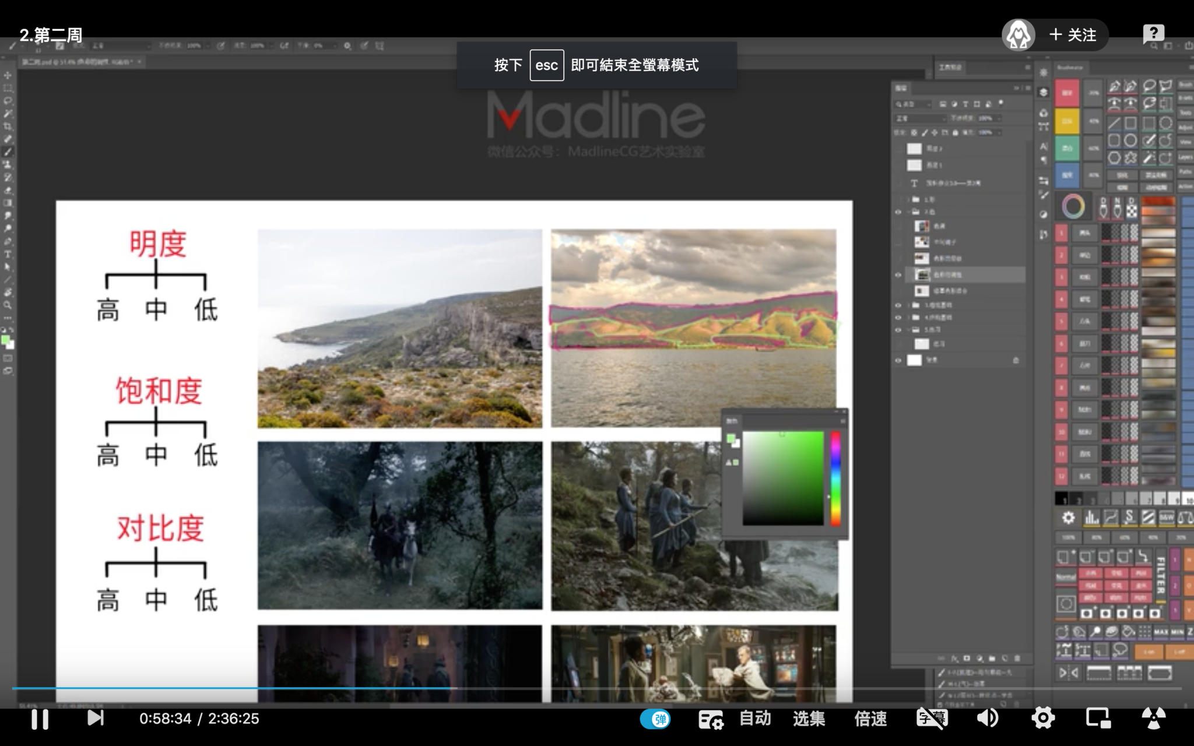Open the layer blend mode dropdown
Screen dimensions: 1194x746
click(920, 118)
